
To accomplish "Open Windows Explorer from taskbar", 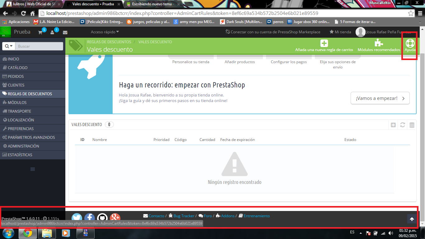I will tap(47, 233).
